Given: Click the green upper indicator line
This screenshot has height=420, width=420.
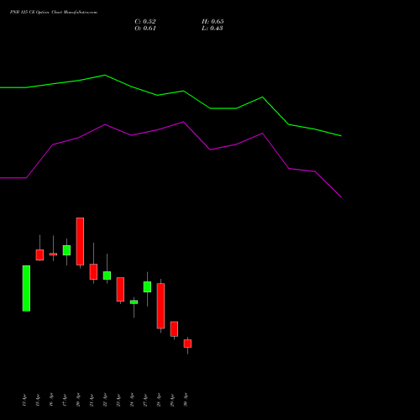Looking at the screenshot, I should pos(184,91).
